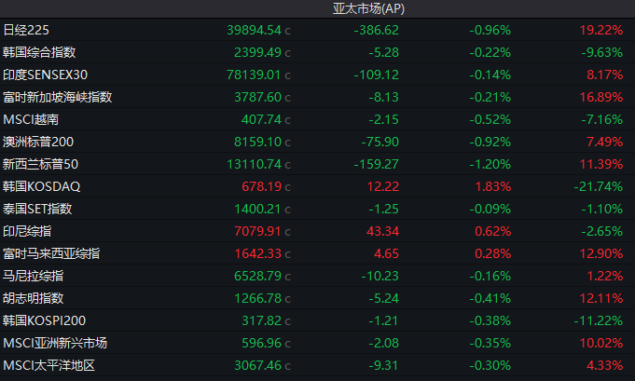Click the 富时马来西亚综指 index name

tap(51, 253)
